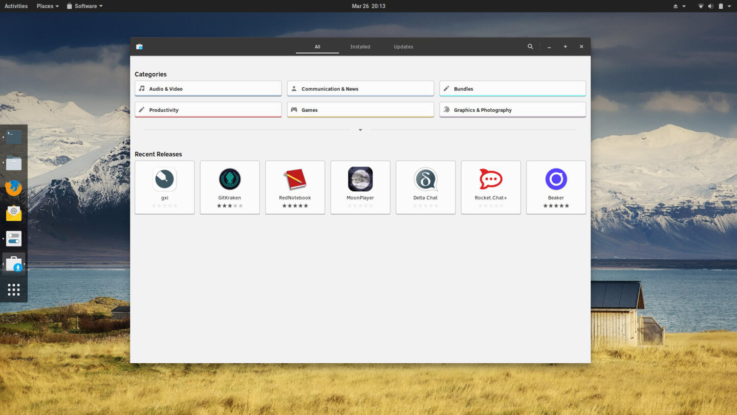Open the Rocket.Chat+ app icon
737x415 pixels.
(x=491, y=179)
